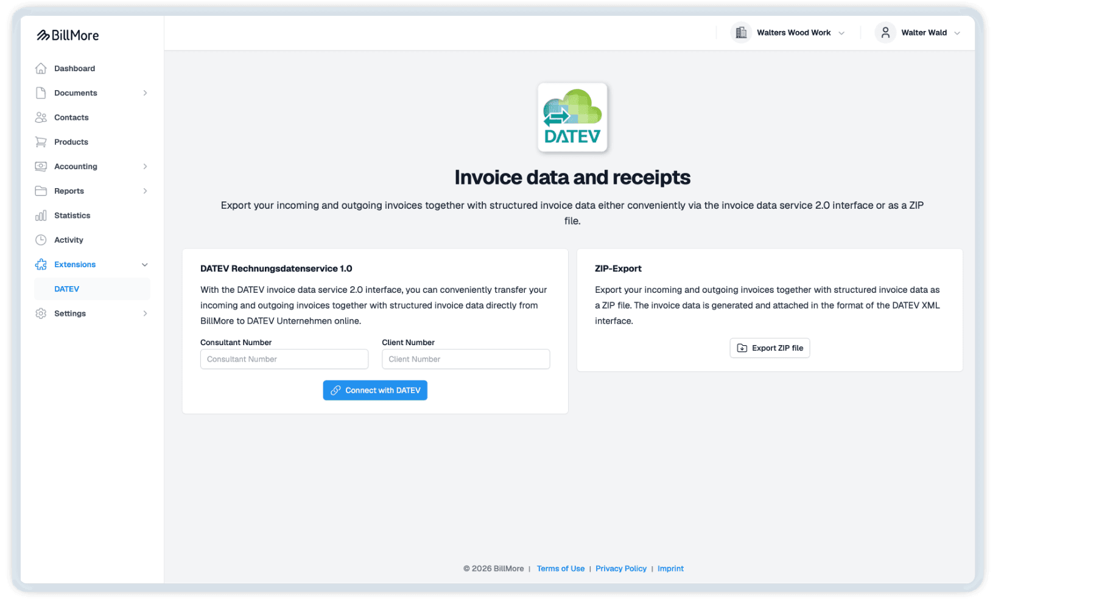This screenshot has width=1113, height=599.
Task: Click the Client Number field label
Action: coord(409,343)
